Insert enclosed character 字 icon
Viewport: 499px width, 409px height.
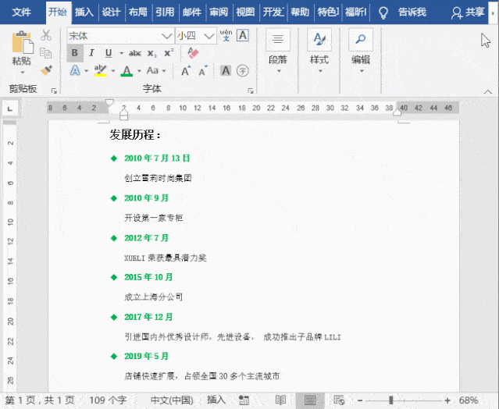[243, 70]
